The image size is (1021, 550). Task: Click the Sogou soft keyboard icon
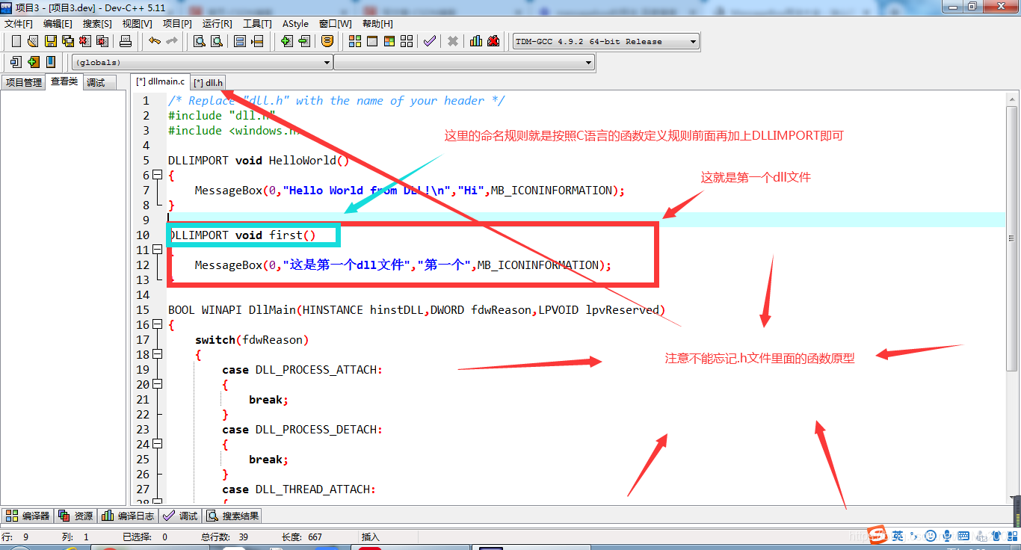(964, 536)
